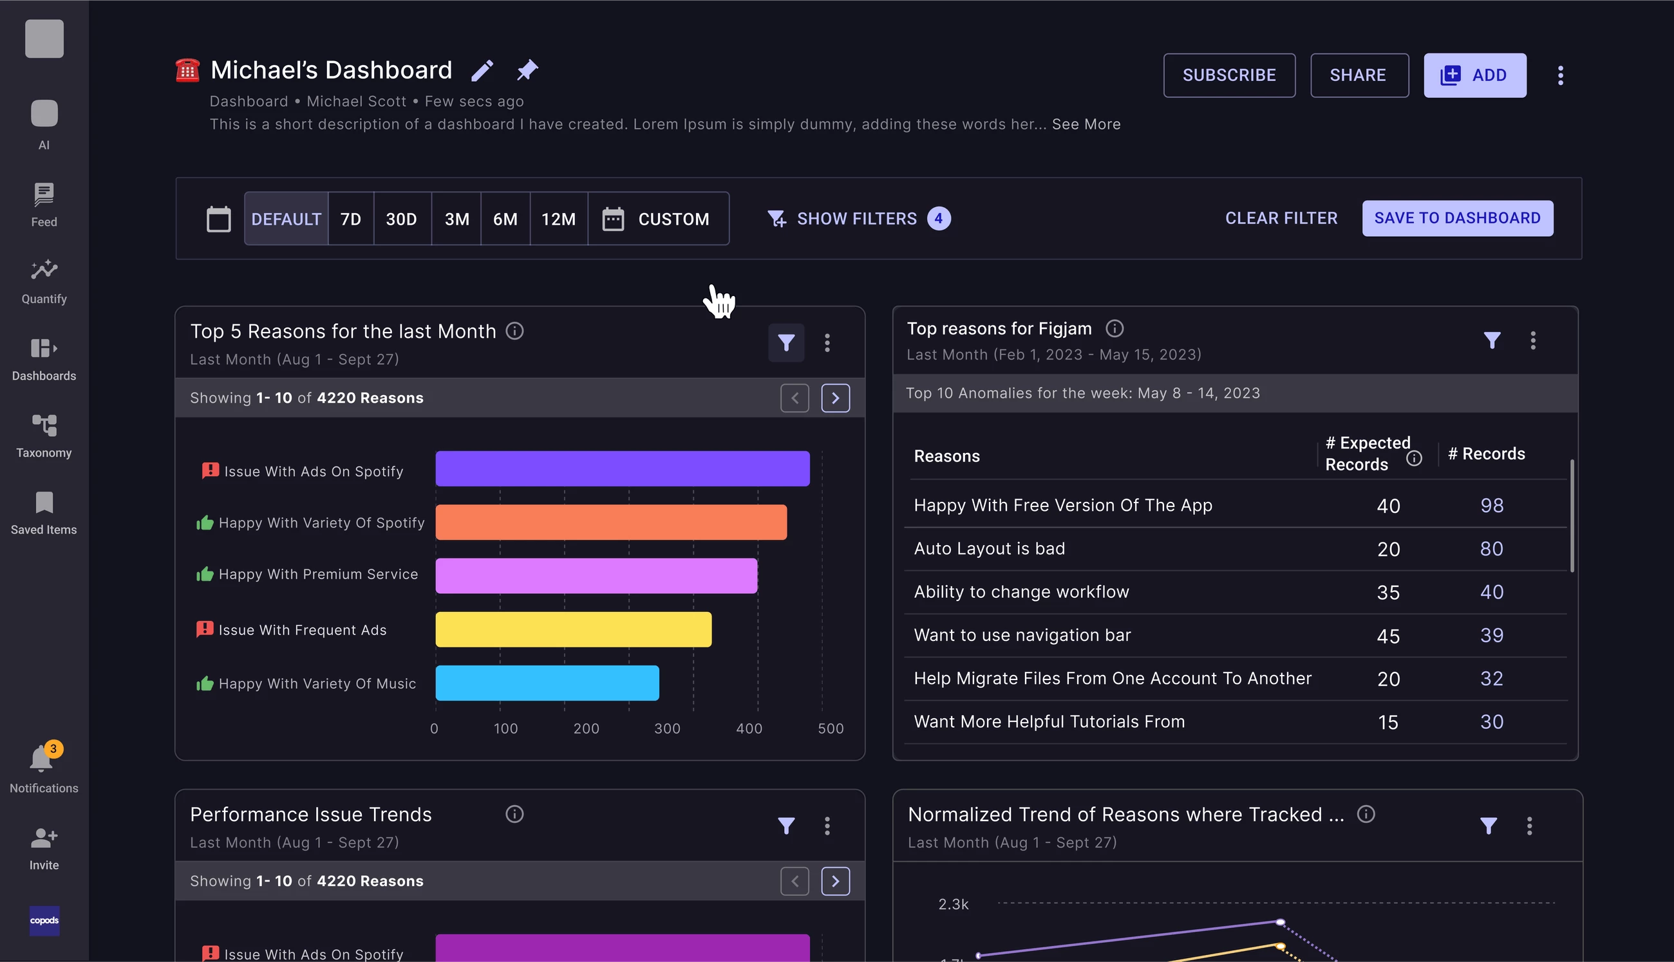The height and width of the screenshot is (962, 1674).
Task: Click info icon next to Top reasons for Figjam
Action: click(x=1114, y=328)
